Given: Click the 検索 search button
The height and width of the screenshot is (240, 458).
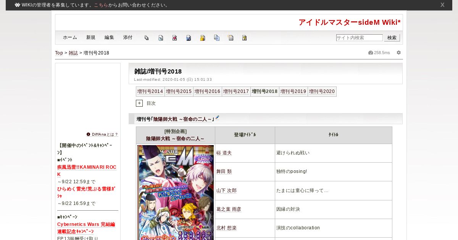Looking at the screenshot, I should click(x=392, y=38).
